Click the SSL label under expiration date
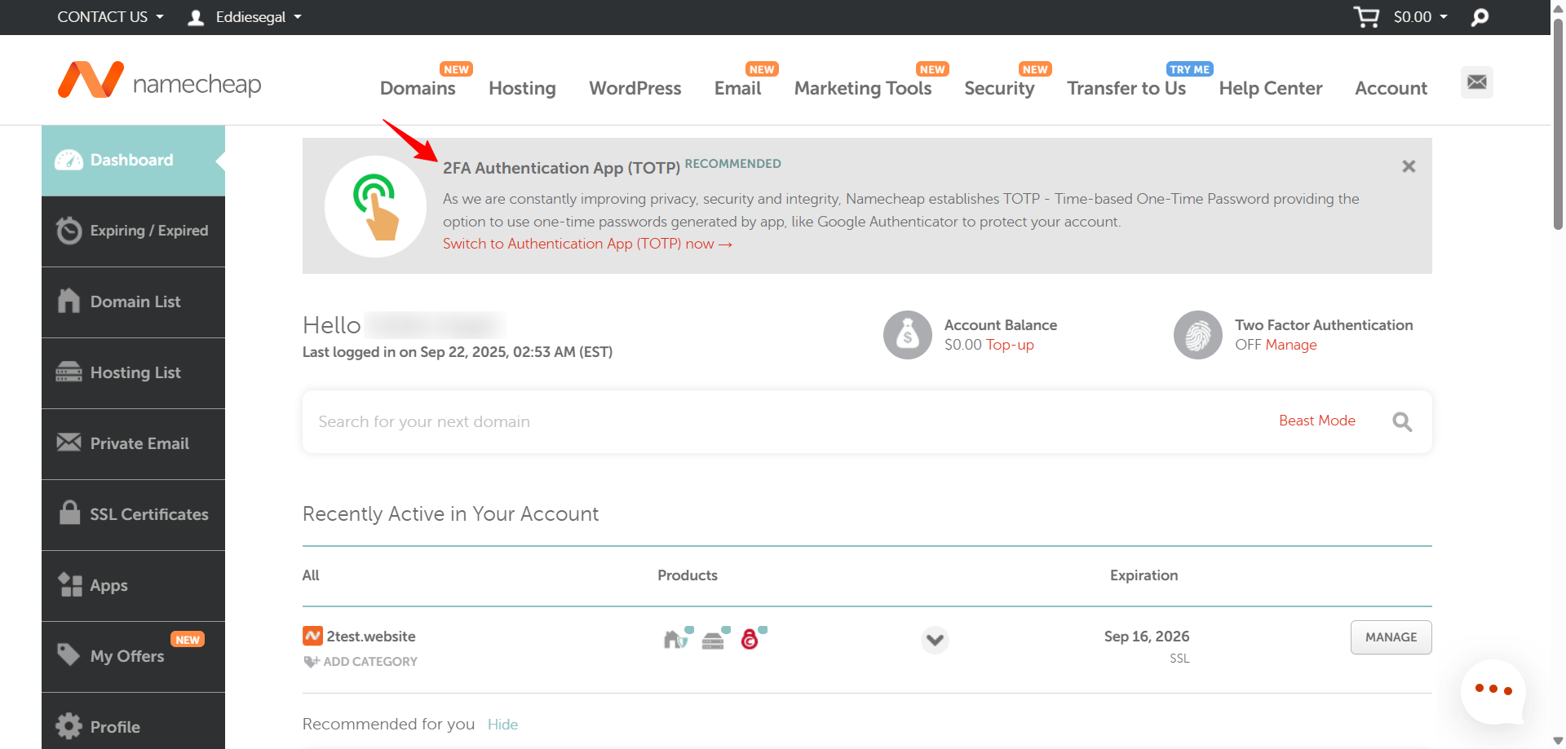This screenshot has height=749, width=1566. point(1179,659)
